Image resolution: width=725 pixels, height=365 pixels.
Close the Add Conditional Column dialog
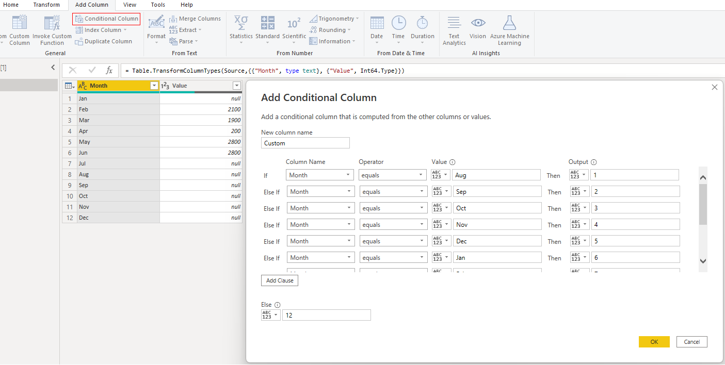715,87
